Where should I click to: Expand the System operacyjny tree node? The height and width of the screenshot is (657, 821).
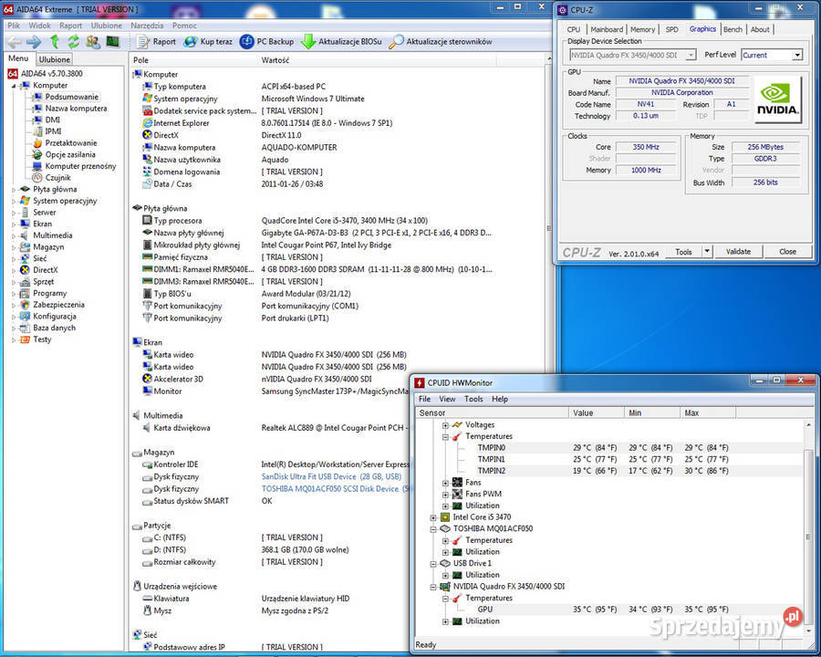coord(14,201)
